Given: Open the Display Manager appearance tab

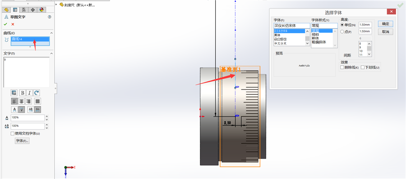Looking at the screenshot, I should coord(41,10).
